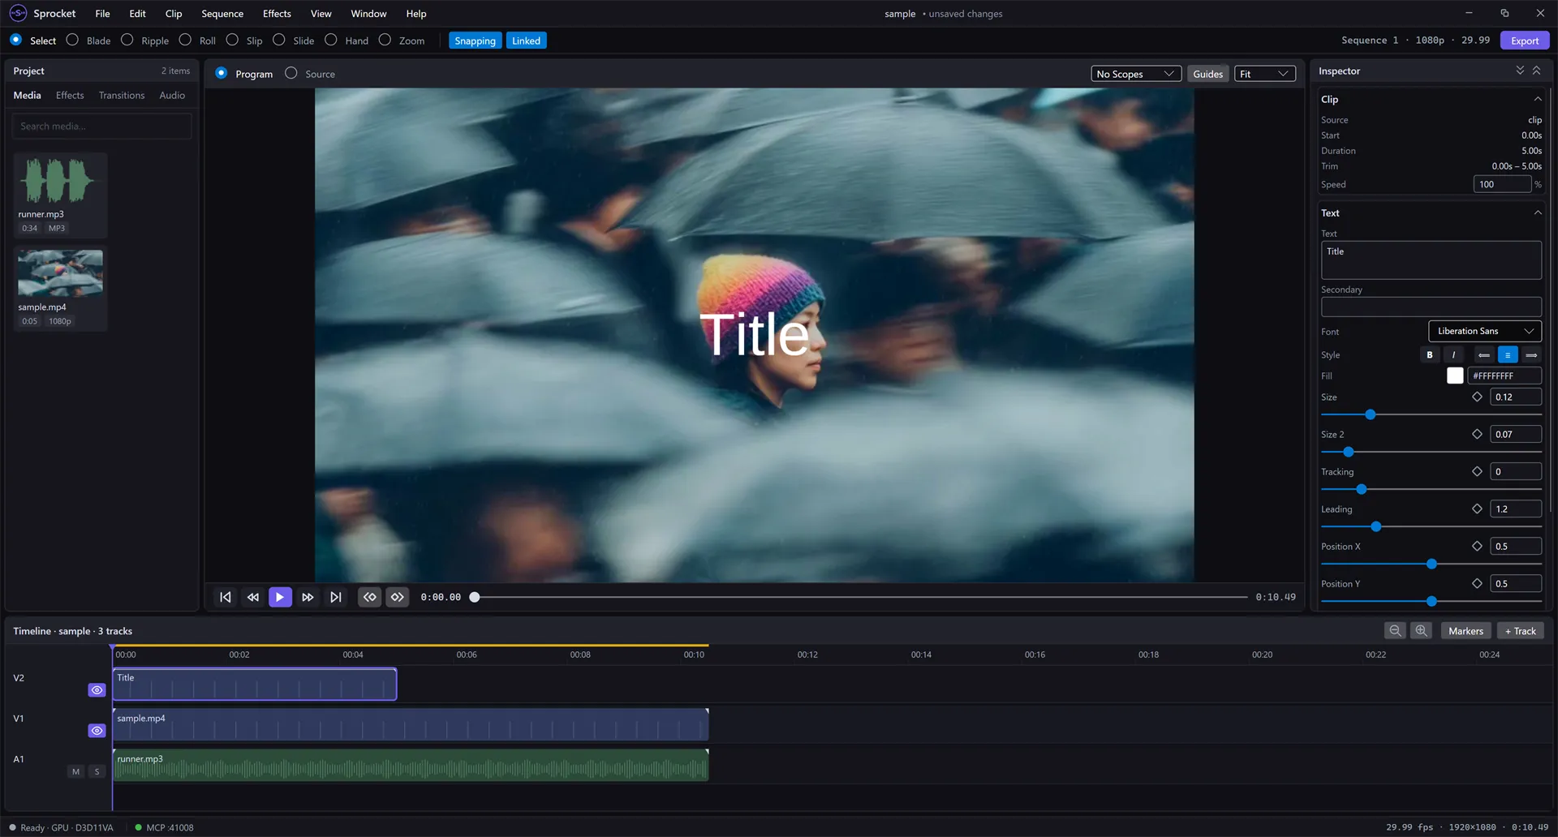This screenshot has height=837, width=1558.
Task: Toggle Snapping off
Action: [475, 41]
